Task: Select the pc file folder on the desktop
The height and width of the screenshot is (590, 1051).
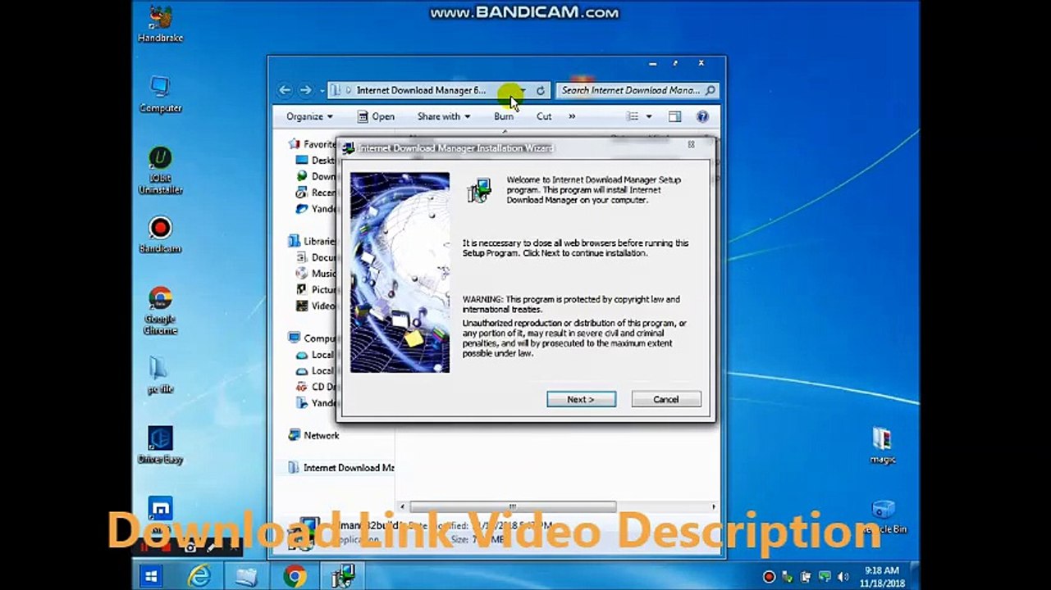Action: [160, 376]
